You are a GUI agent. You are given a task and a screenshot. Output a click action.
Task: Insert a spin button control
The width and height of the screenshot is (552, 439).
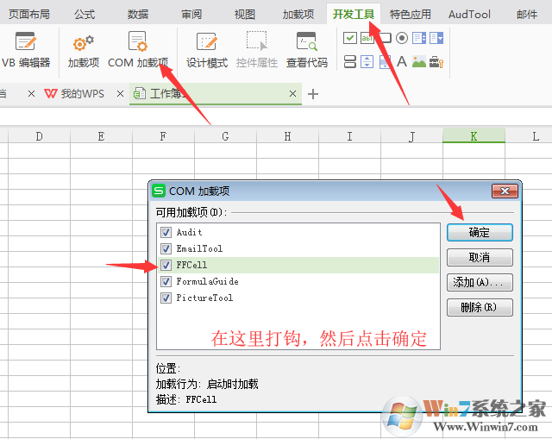click(x=367, y=61)
